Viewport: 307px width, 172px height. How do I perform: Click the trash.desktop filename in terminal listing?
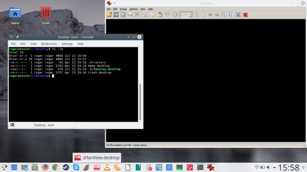point(100,72)
